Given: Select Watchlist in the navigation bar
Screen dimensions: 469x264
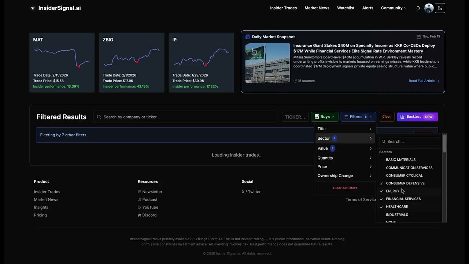Looking at the screenshot, I should coord(346,8).
